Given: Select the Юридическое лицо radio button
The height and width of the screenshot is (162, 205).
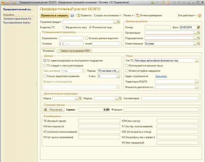Looking at the screenshot, I should coord(64,27).
